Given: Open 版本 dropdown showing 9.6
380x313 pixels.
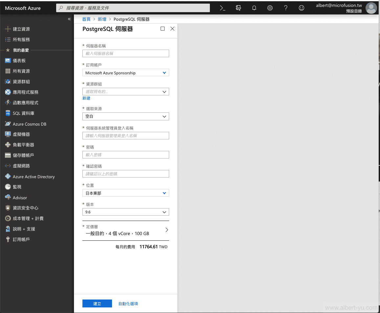Looking at the screenshot, I should (125, 212).
